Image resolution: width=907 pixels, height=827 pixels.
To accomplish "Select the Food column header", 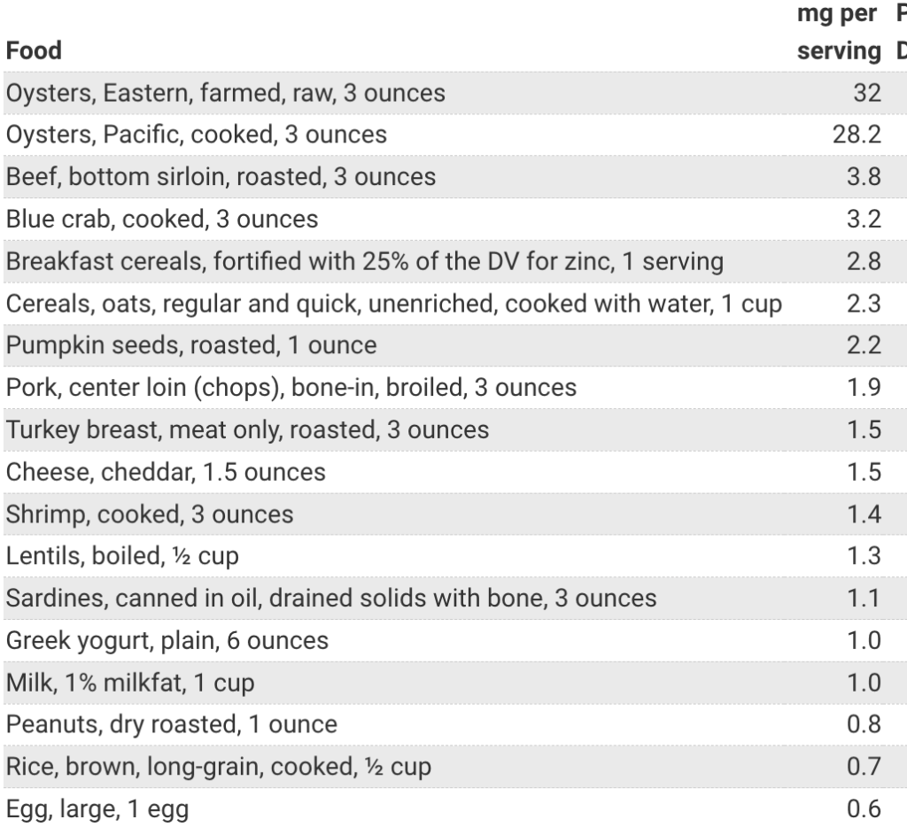I will point(34,50).
